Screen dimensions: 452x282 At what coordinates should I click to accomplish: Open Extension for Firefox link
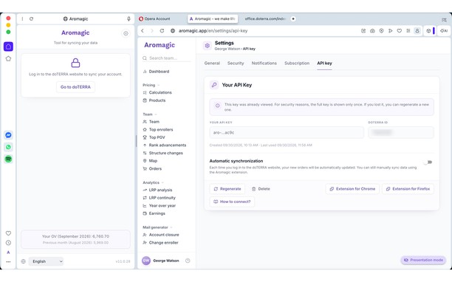tap(408, 189)
